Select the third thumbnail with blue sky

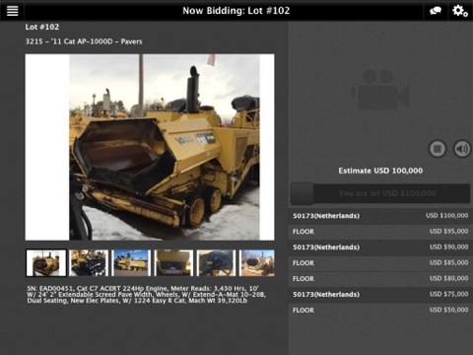pos(131,263)
